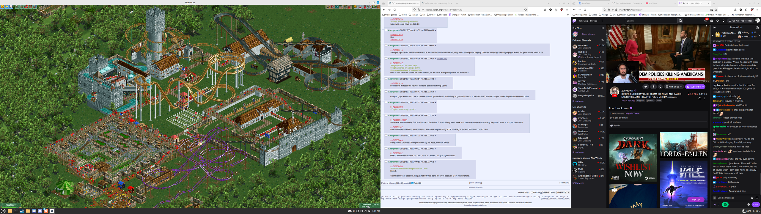The image size is (761, 214).
Task: Collapse the For You sidebar
Action: (x=603, y=28)
